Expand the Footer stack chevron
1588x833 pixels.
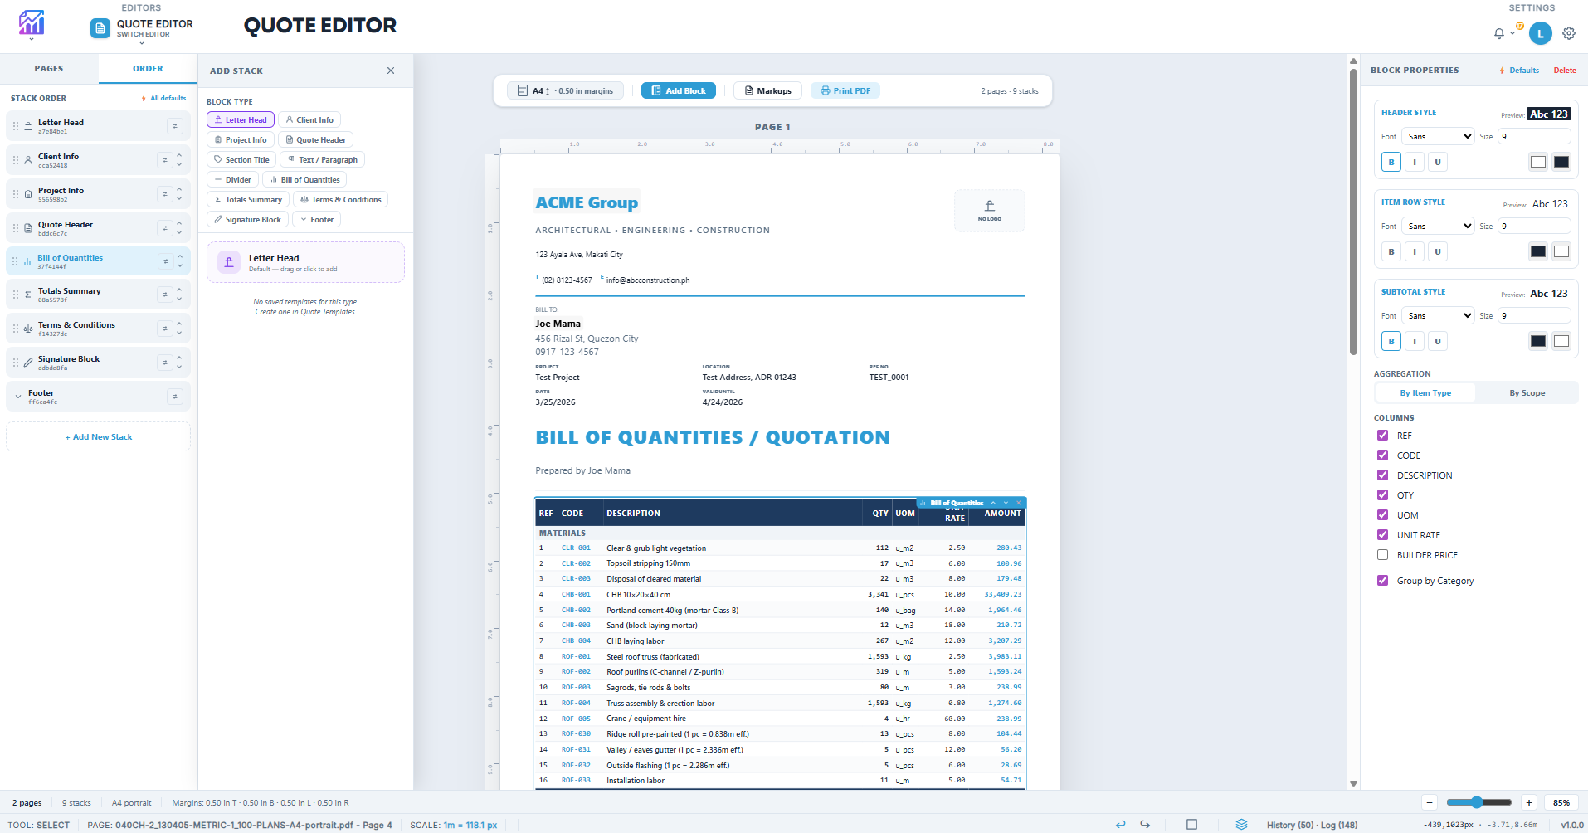(18, 397)
